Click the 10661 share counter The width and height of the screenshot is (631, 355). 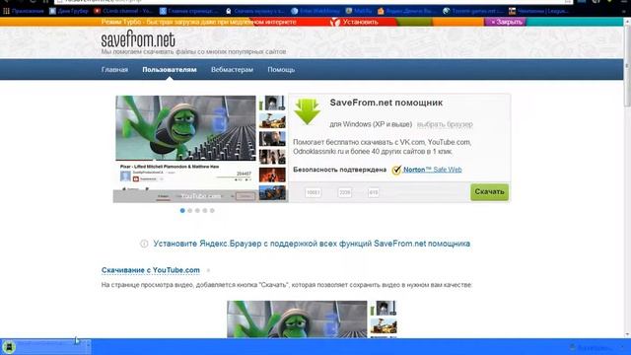click(x=314, y=192)
